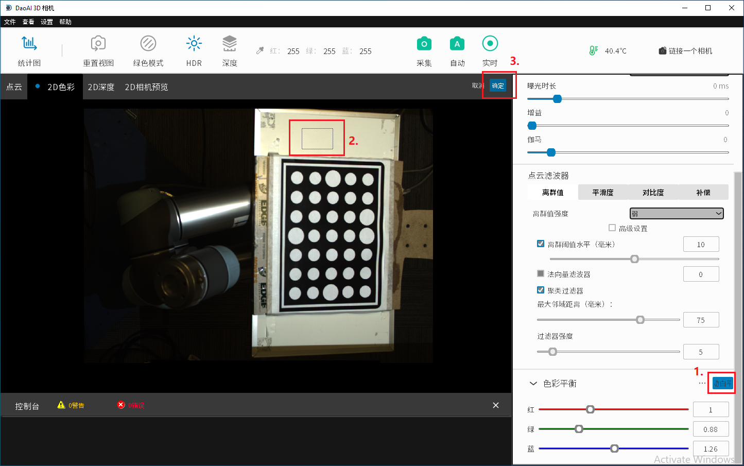Toggle the 法向量滤波器 checkbox
The height and width of the screenshot is (466, 744).
541,273
